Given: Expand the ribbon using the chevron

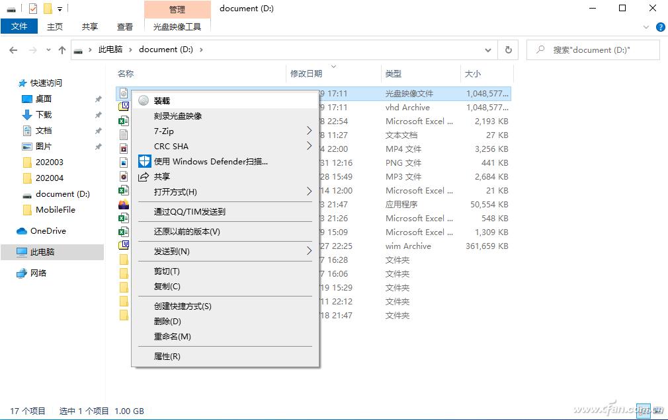Looking at the screenshot, I should tap(647, 27).
